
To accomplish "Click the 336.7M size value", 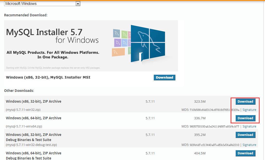I will (x=200, y=118).
